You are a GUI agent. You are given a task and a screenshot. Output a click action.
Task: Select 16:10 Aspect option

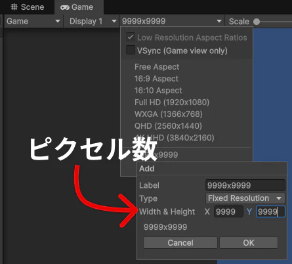click(x=158, y=91)
